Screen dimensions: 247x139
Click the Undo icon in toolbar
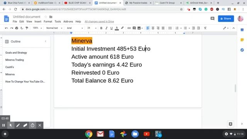click(7, 28)
